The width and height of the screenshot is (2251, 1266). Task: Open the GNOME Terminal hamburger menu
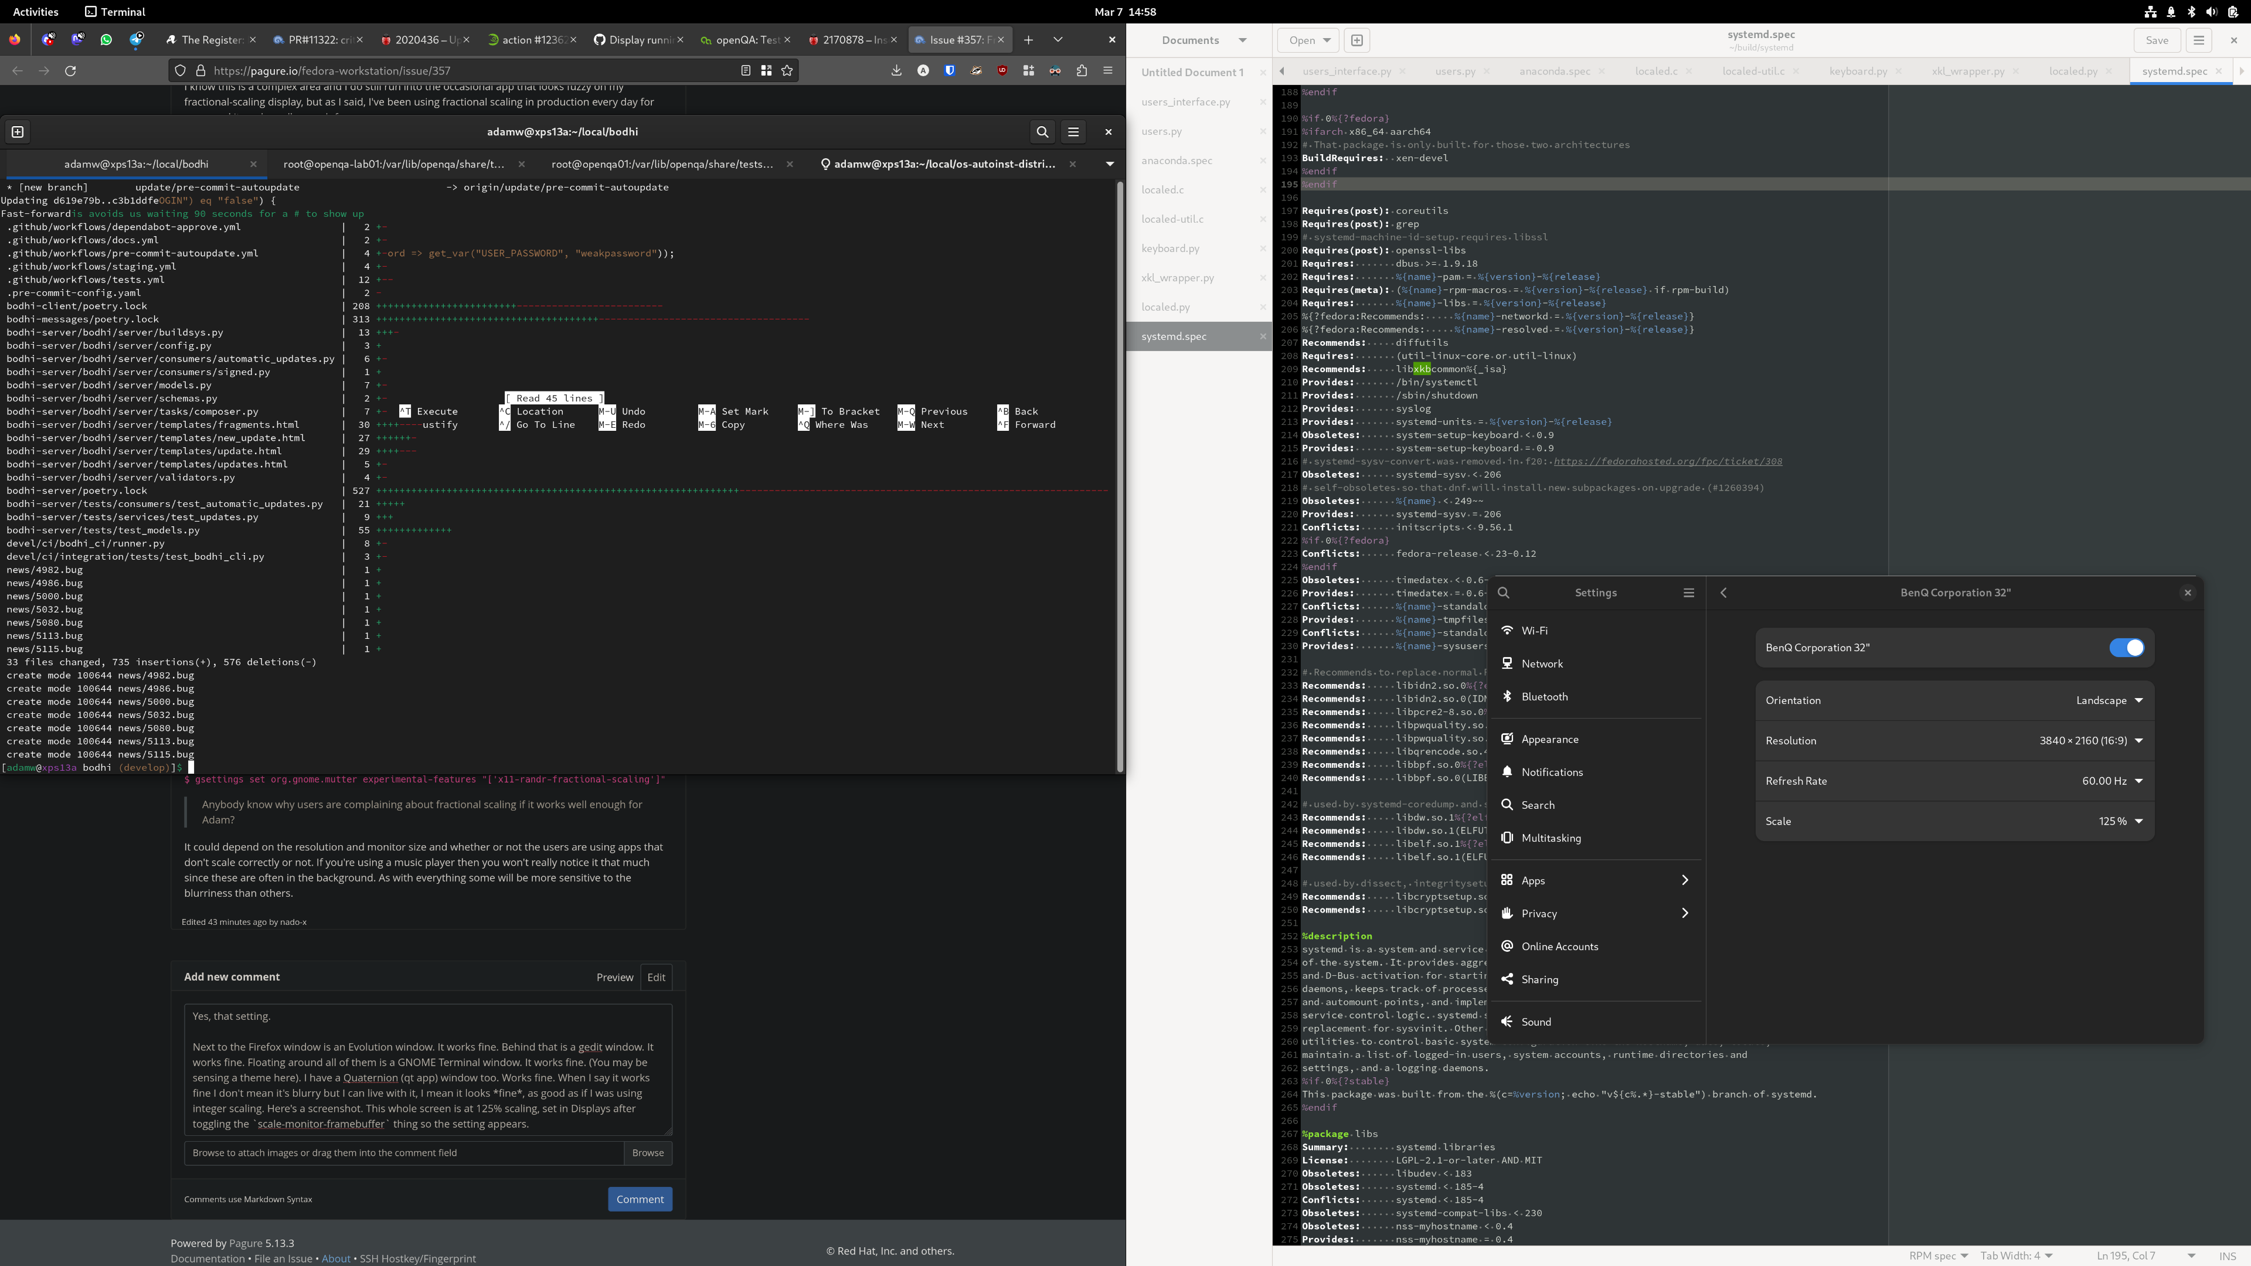pos(1074,132)
